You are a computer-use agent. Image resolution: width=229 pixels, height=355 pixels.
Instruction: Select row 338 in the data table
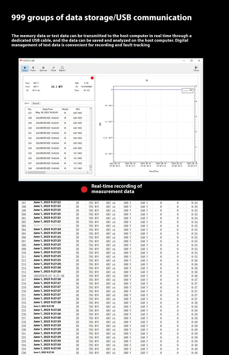[57, 168]
